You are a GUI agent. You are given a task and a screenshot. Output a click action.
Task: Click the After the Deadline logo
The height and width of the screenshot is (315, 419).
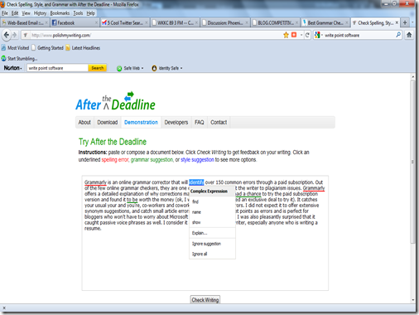[x=115, y=101]
